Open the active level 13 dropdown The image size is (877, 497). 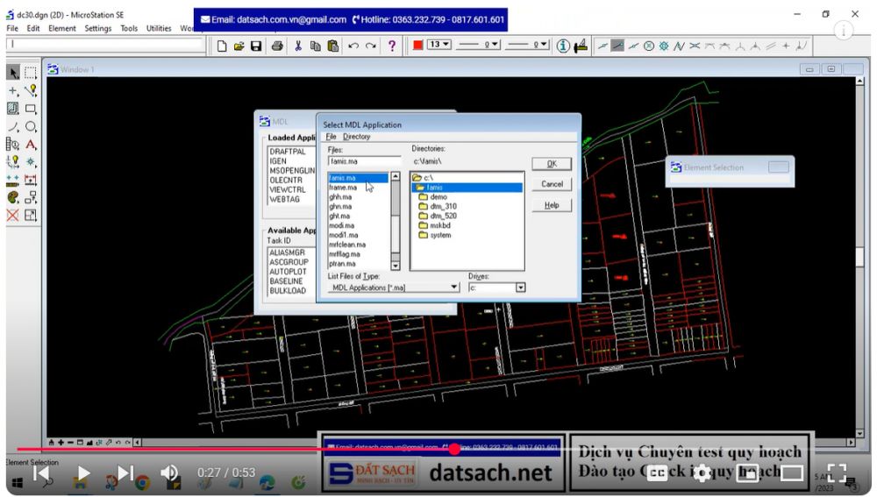(446, 46)
